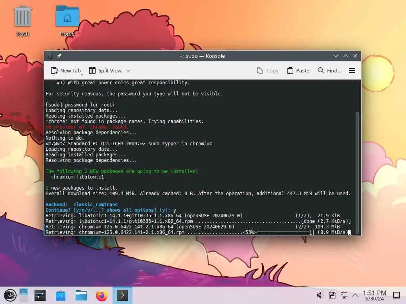This screenshot has height=304, width=406.
Task: Click the Konsole window menu icon in the title bar
Action: 50,56
